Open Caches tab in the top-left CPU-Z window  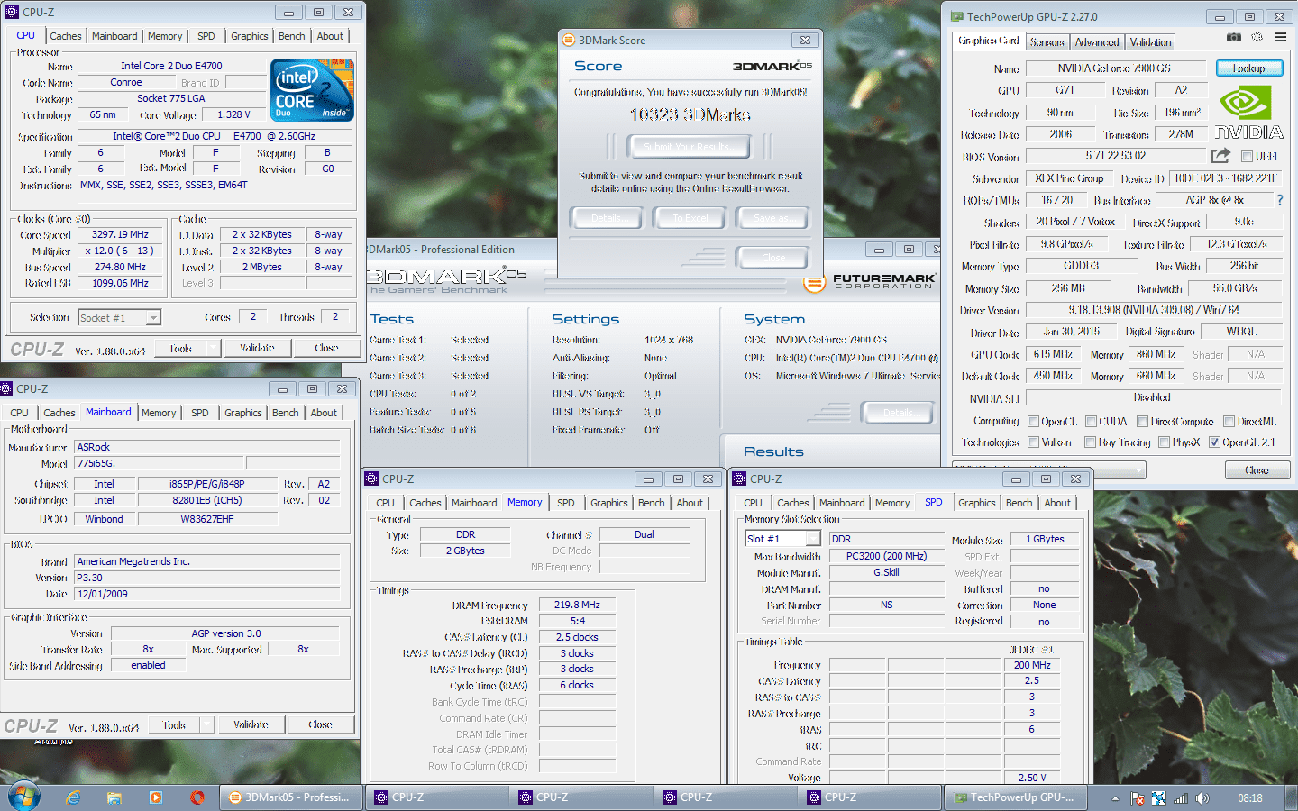(x=65, y=36)
